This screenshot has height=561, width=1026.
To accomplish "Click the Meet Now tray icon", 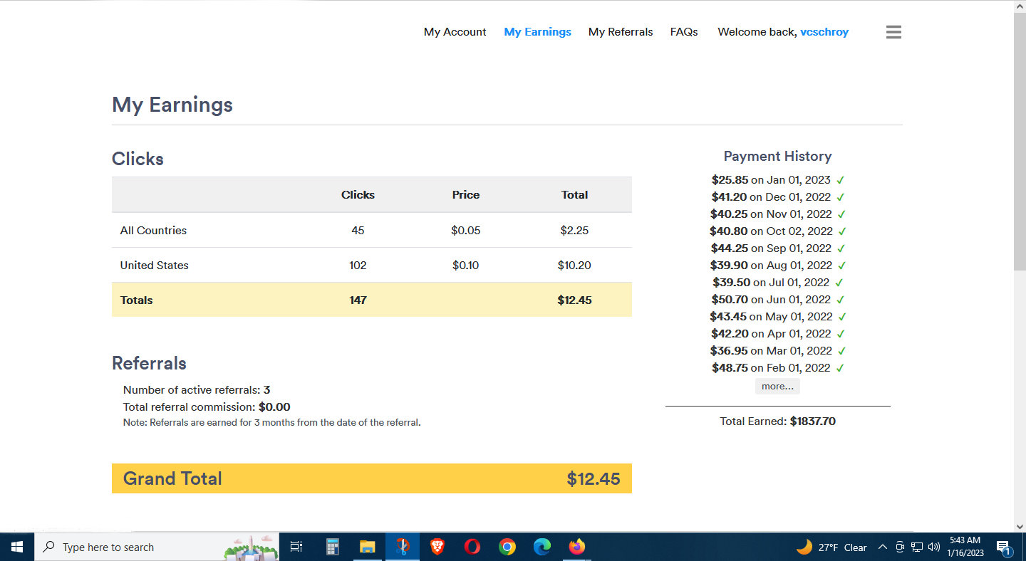I will click(900, 547).
